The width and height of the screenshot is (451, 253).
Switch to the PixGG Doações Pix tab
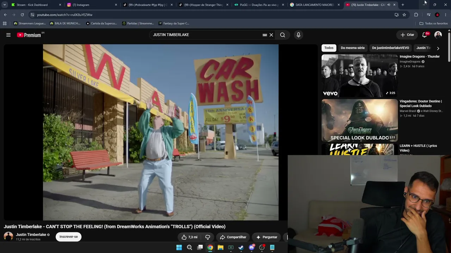(x=259, y=5)
